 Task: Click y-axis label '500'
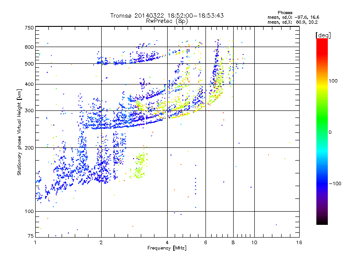(x=29, y=64)
